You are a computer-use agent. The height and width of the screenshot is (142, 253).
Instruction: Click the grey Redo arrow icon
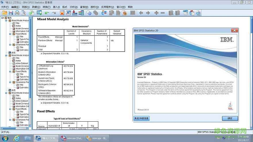54,13
